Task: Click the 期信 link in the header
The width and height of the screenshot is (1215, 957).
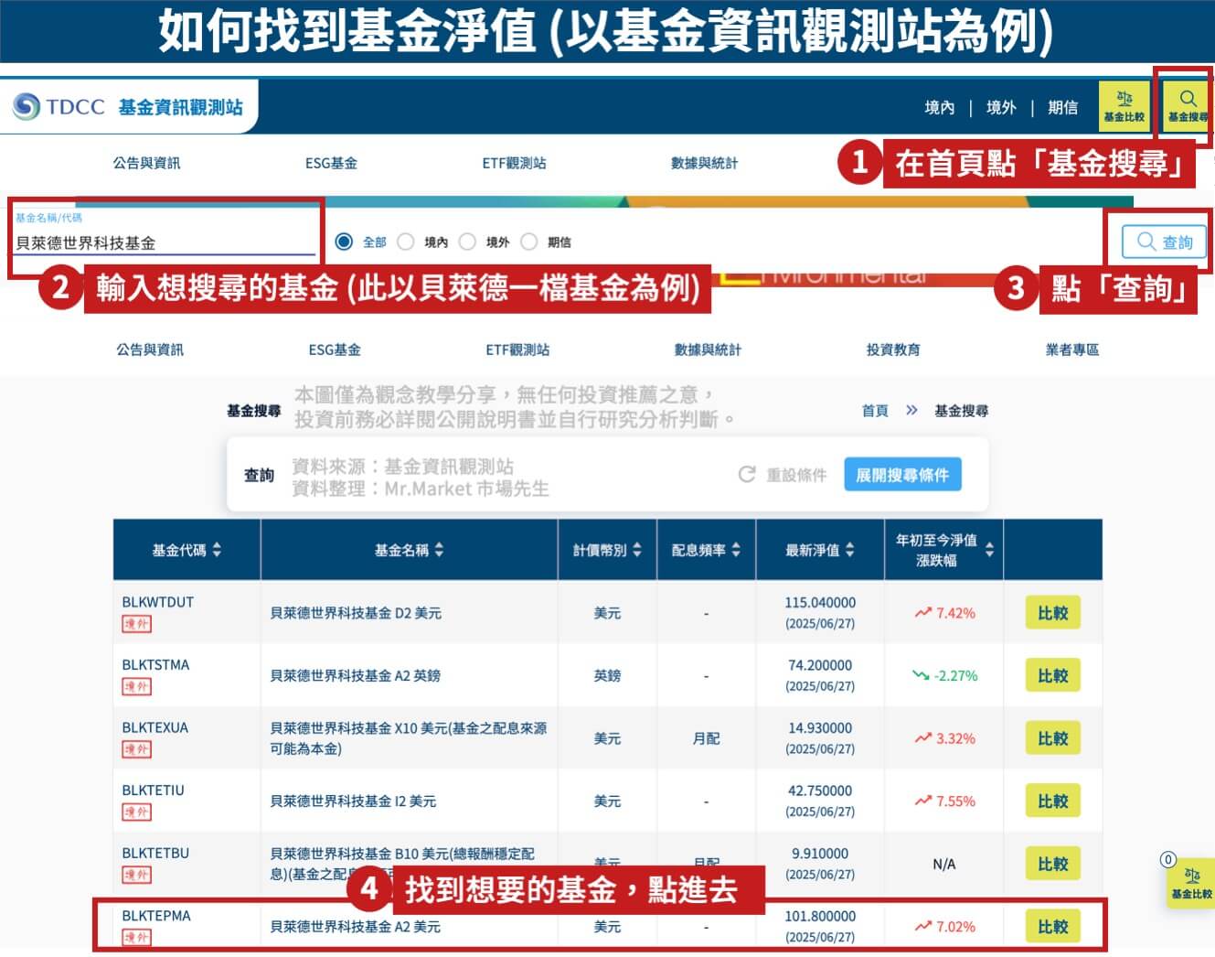Action: (1062, 107)
